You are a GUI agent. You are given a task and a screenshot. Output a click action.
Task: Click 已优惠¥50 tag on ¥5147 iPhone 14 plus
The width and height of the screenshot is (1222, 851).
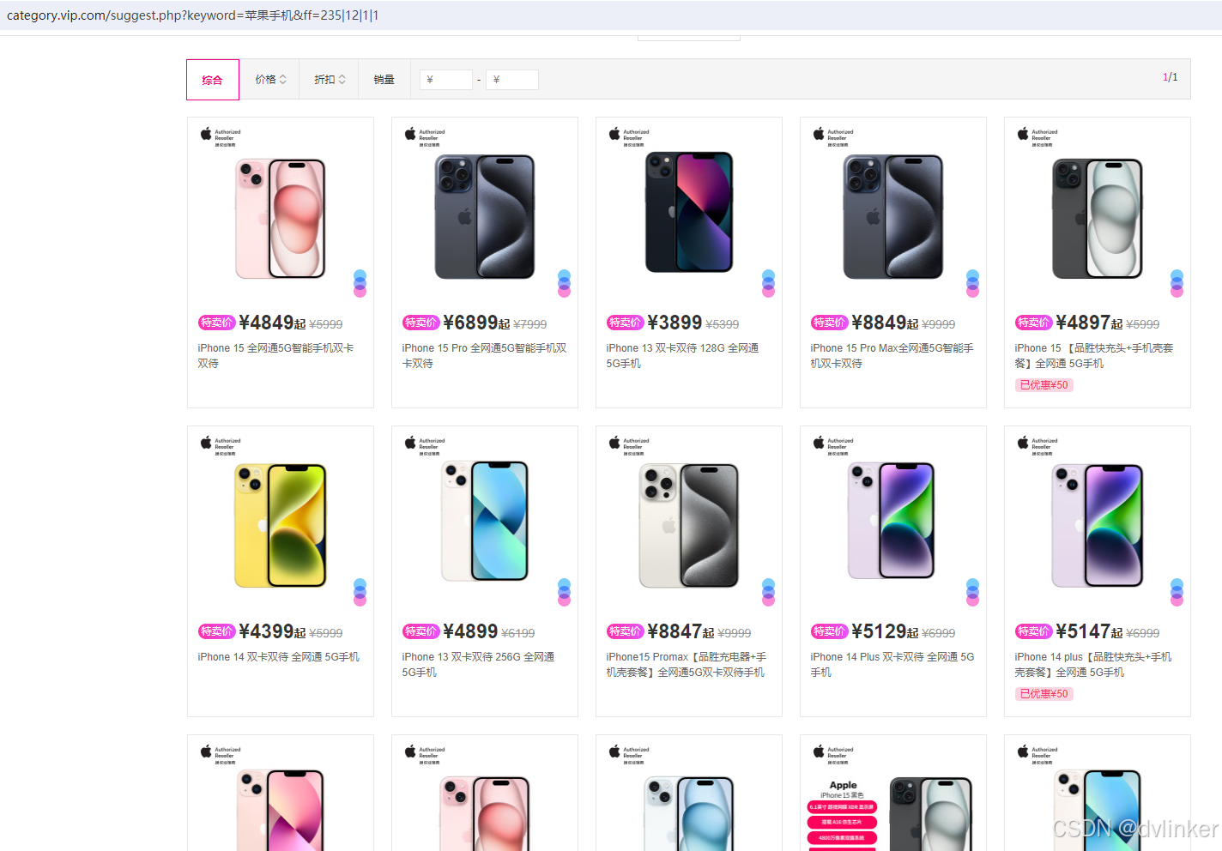pyautogui.click(x=1044, y=694)
